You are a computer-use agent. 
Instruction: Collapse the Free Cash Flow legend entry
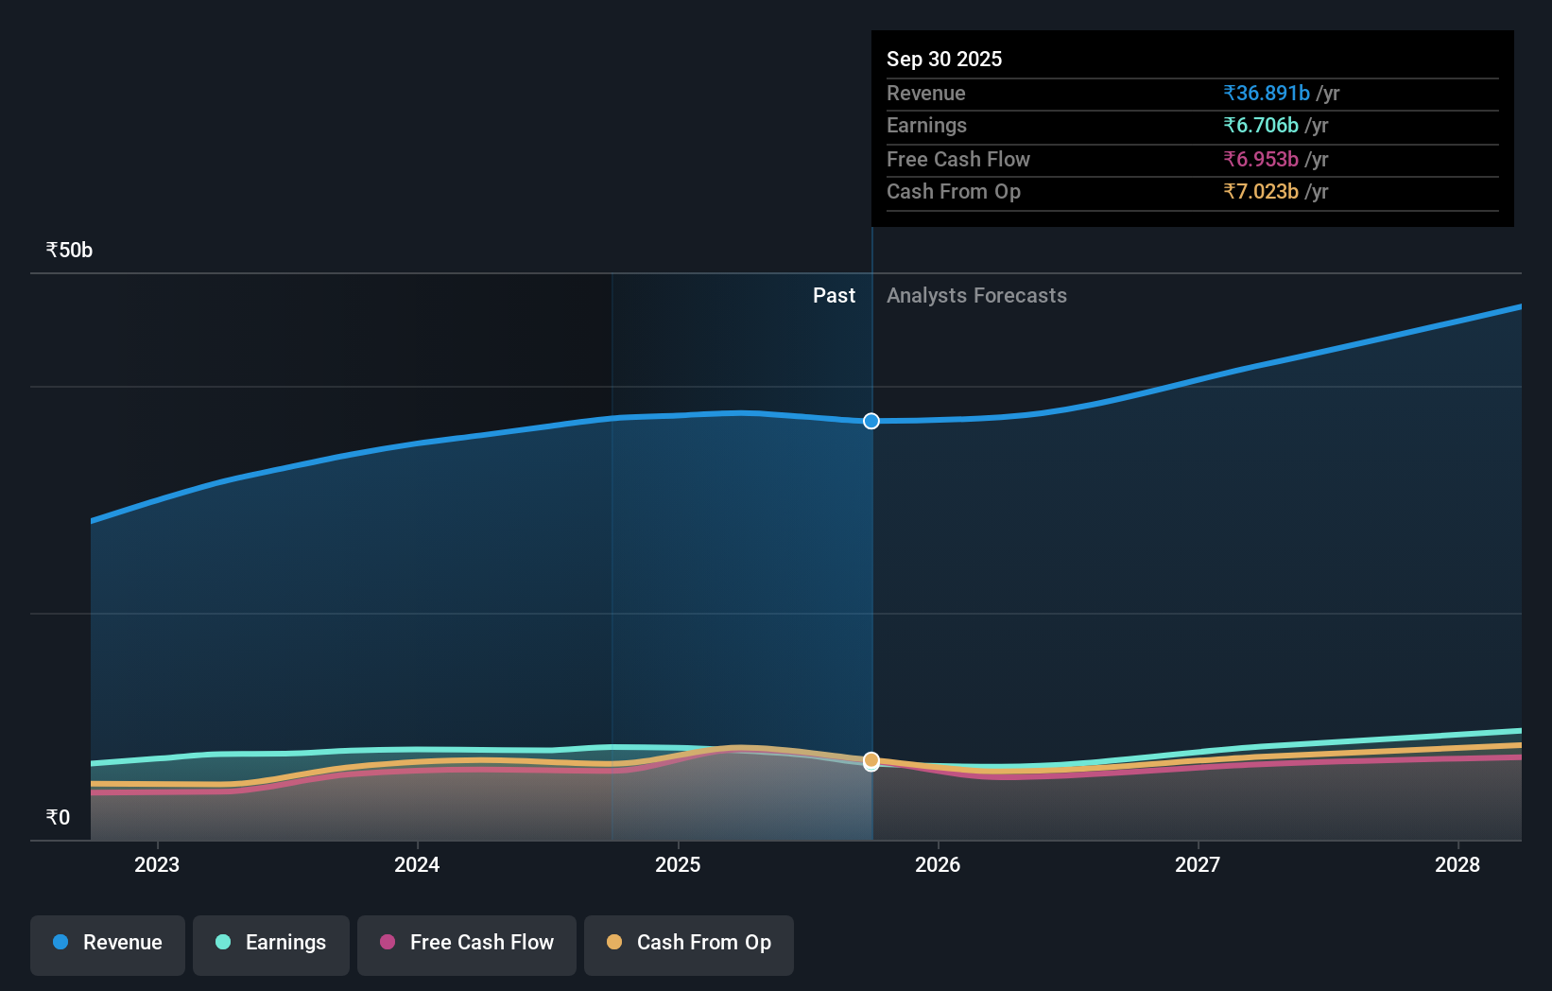[x=466, y=943]
